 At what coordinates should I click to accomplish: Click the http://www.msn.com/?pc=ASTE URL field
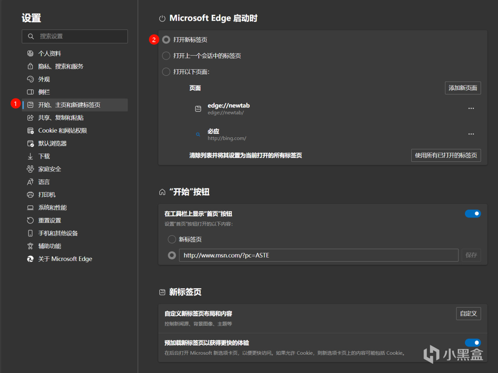pyautogui.click(x=319, y=255)
